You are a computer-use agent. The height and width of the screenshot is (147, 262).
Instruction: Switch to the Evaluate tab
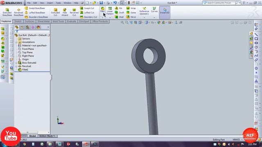[x=71, y=22]
